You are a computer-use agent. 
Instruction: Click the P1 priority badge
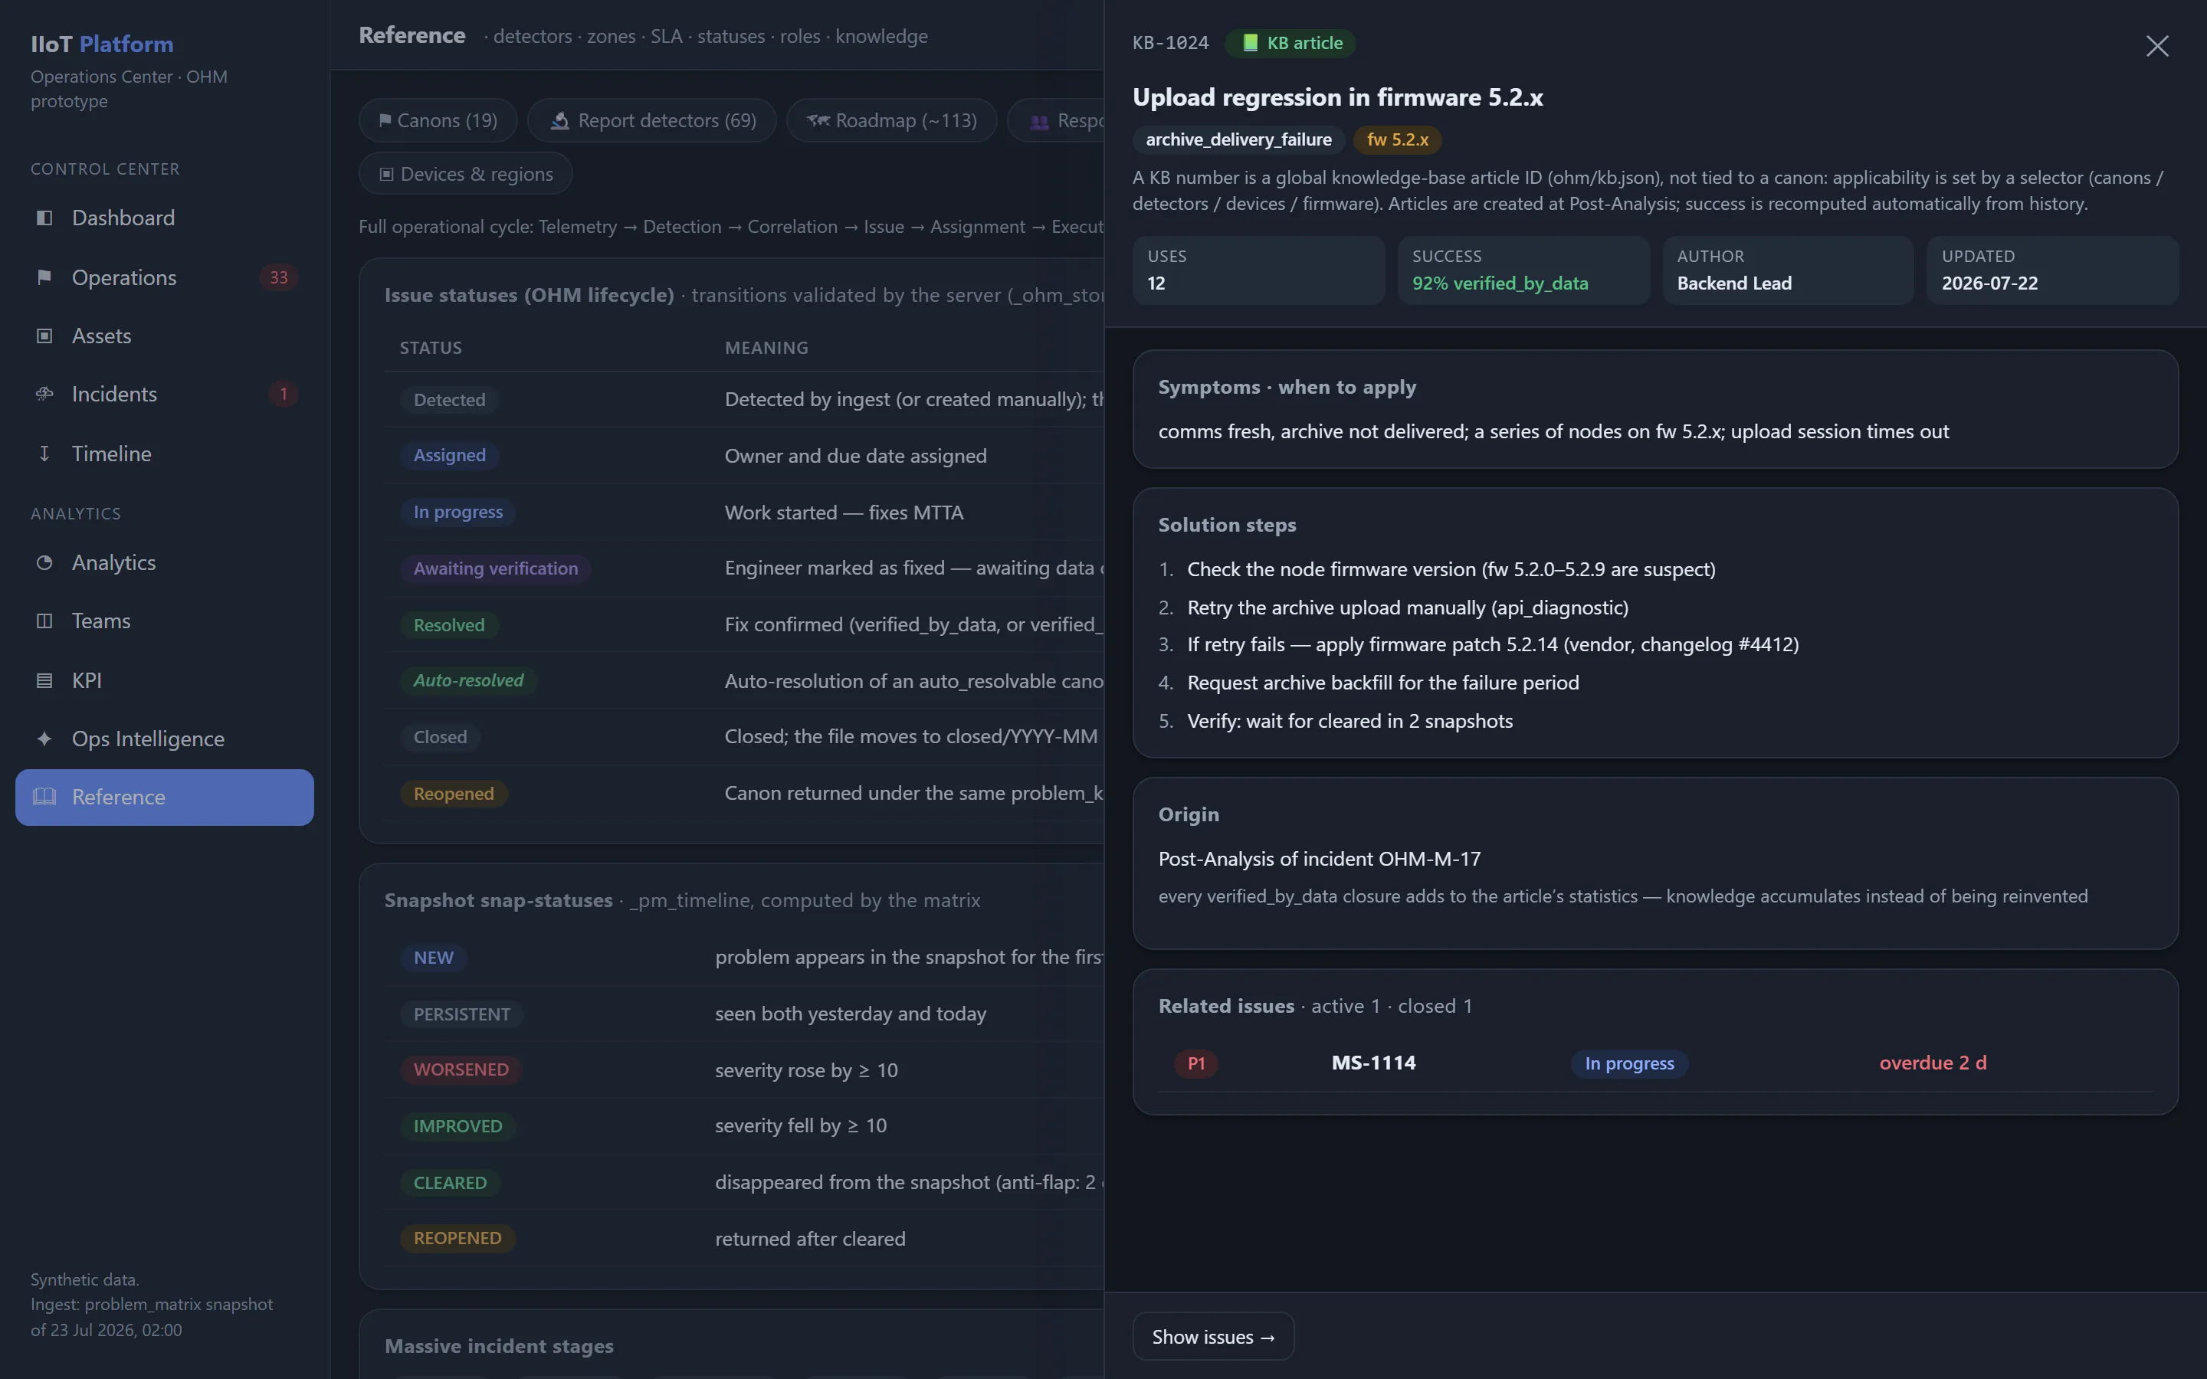click(x=1195, y=1063)
